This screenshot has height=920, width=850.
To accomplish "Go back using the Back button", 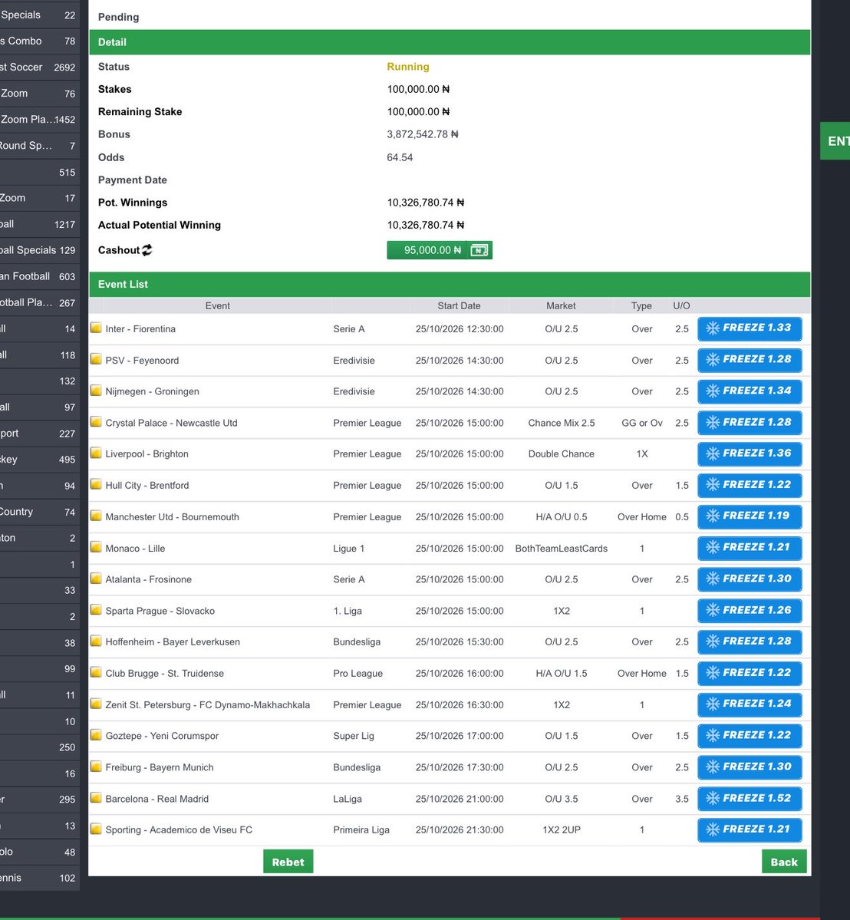I will (784, 862).
